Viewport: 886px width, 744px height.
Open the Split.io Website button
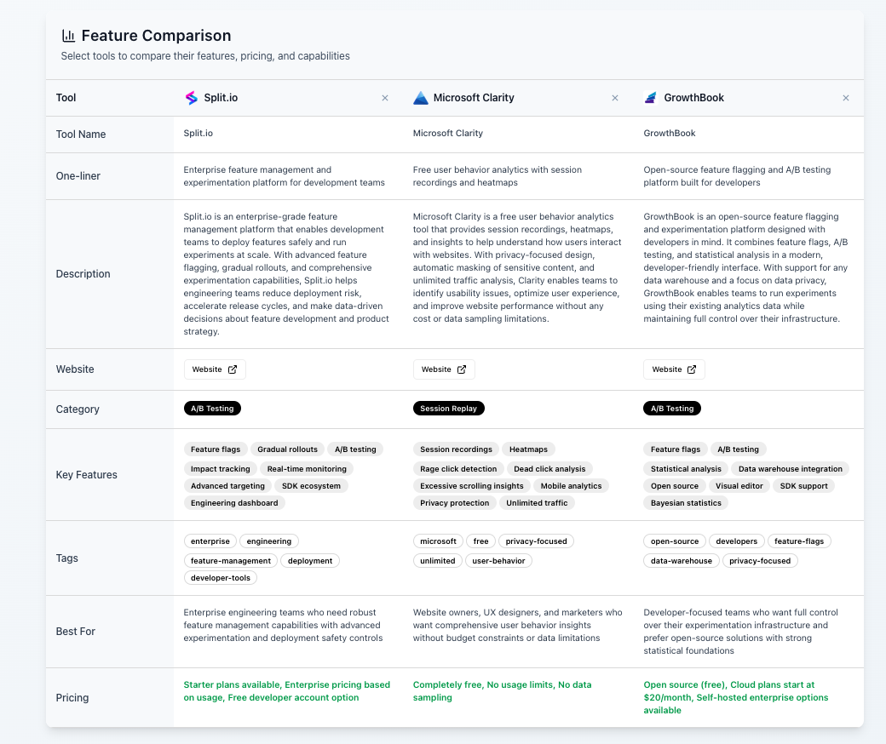click(x=215, y=369)
